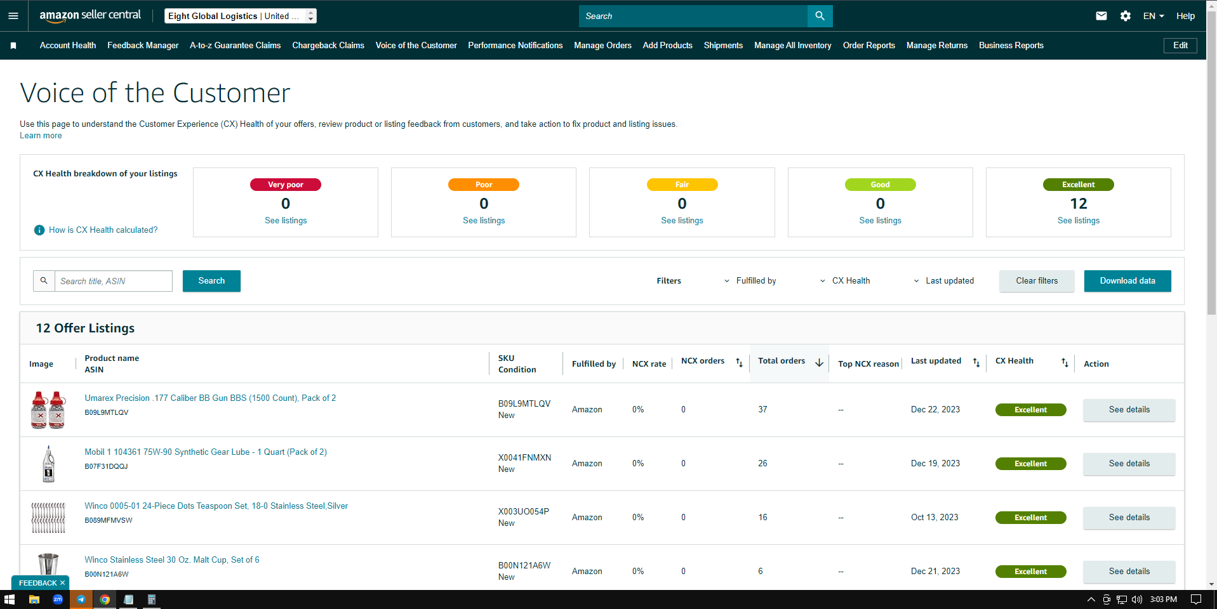Image resolution: width=1217 pixels, height=609 pixels.
Task: See listings under Very poor
Action: [286, 221]
